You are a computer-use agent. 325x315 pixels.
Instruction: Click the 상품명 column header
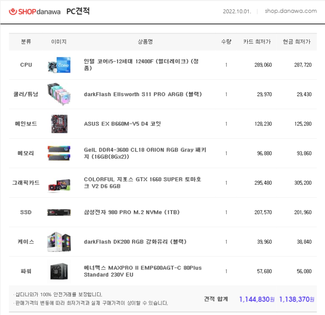tap(145, 42)
